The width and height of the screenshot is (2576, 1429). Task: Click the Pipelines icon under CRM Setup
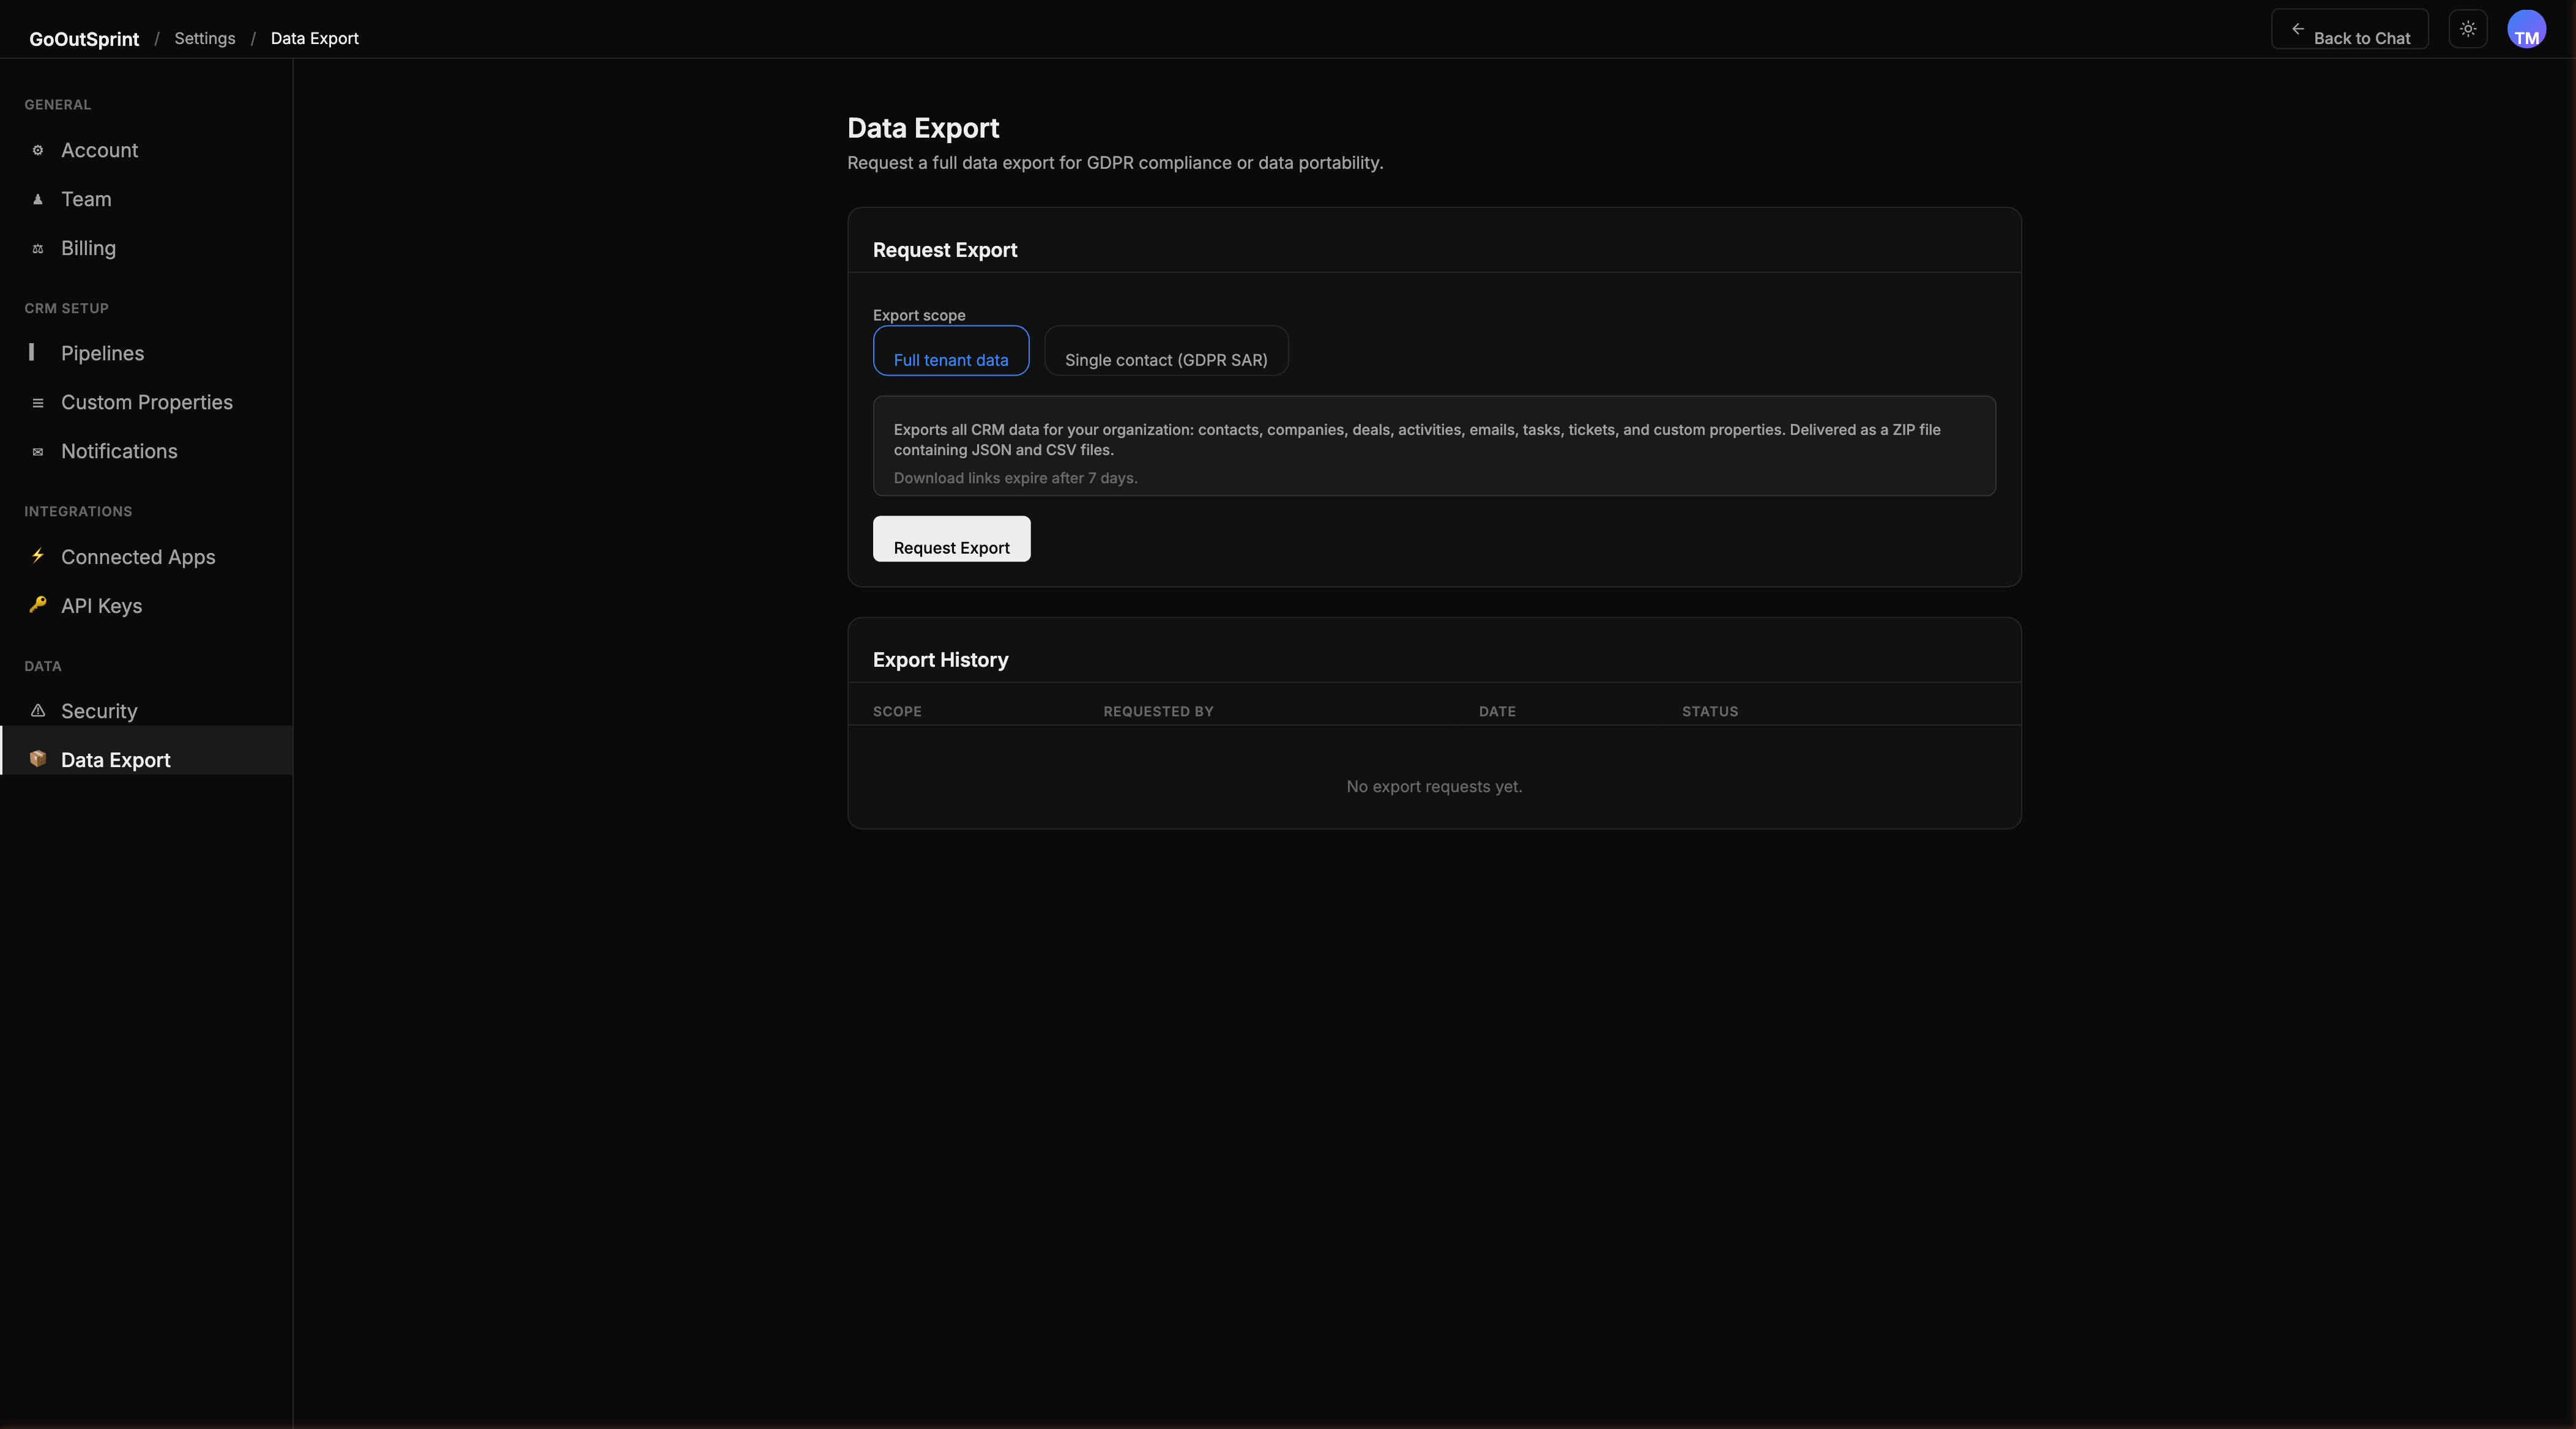point(32,353)
